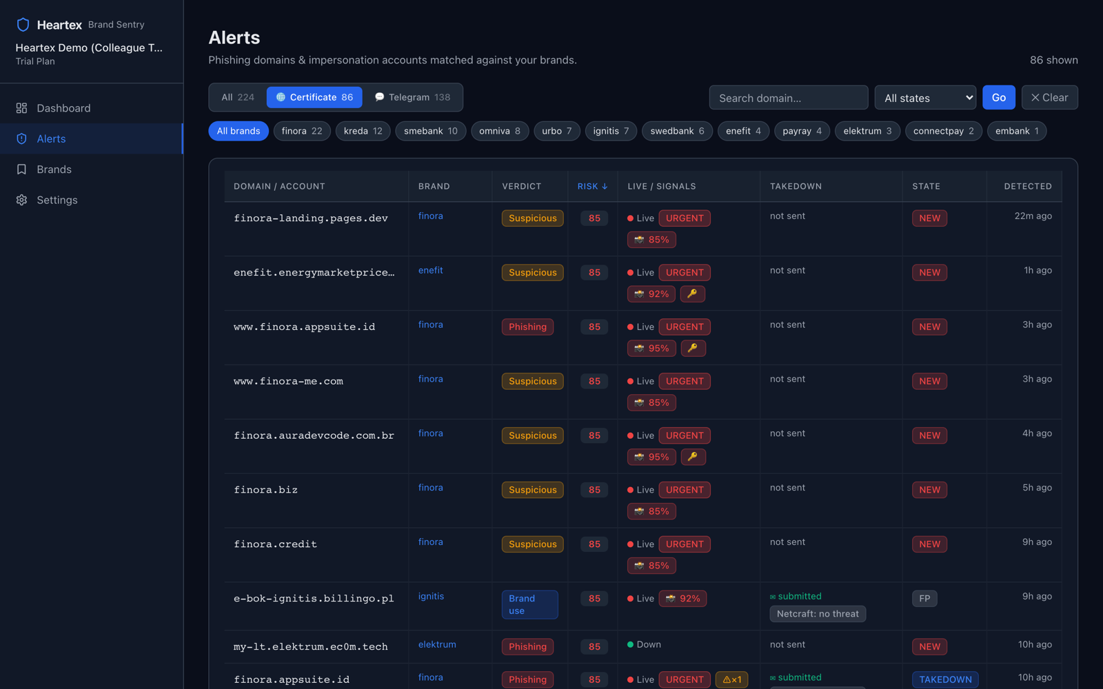1103x689 pixels.
Task: Click the ignitis brand link
Action: click(431, 597)
